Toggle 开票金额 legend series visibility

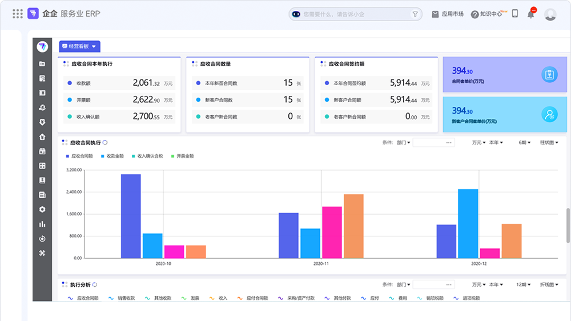pos(183,156)
